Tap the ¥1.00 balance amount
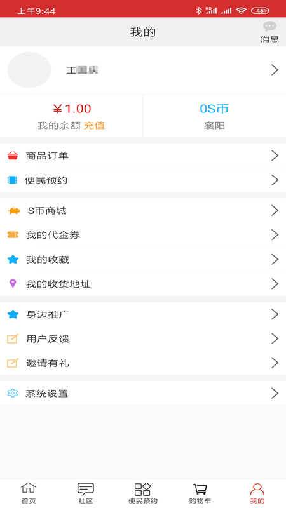Image resolution: width=286 pixels, height=508 pixels. 72,109
